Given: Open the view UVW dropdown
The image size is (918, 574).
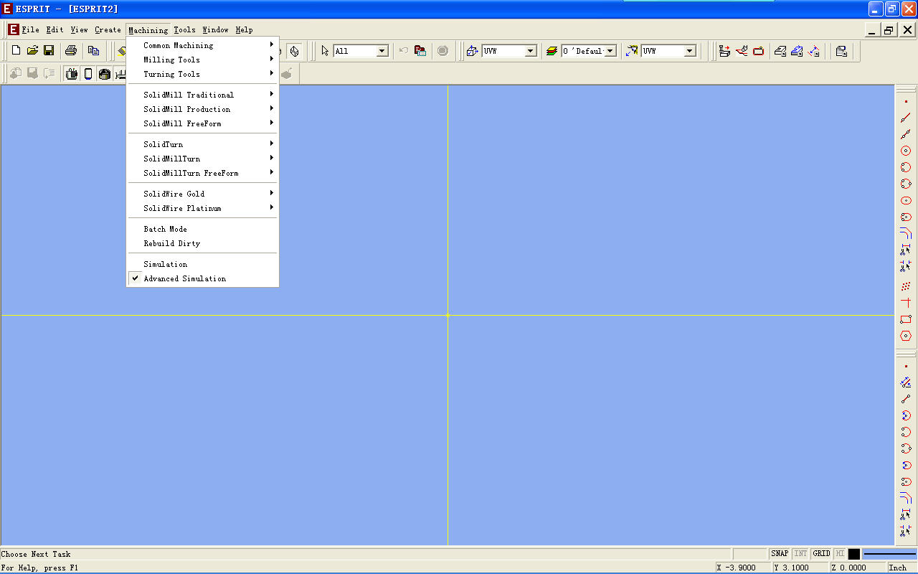Looking at the screenshot, I should [x=690, y=51].
